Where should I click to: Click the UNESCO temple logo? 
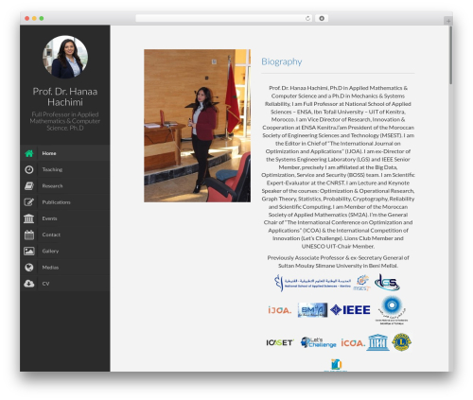(x=377, y=342)
